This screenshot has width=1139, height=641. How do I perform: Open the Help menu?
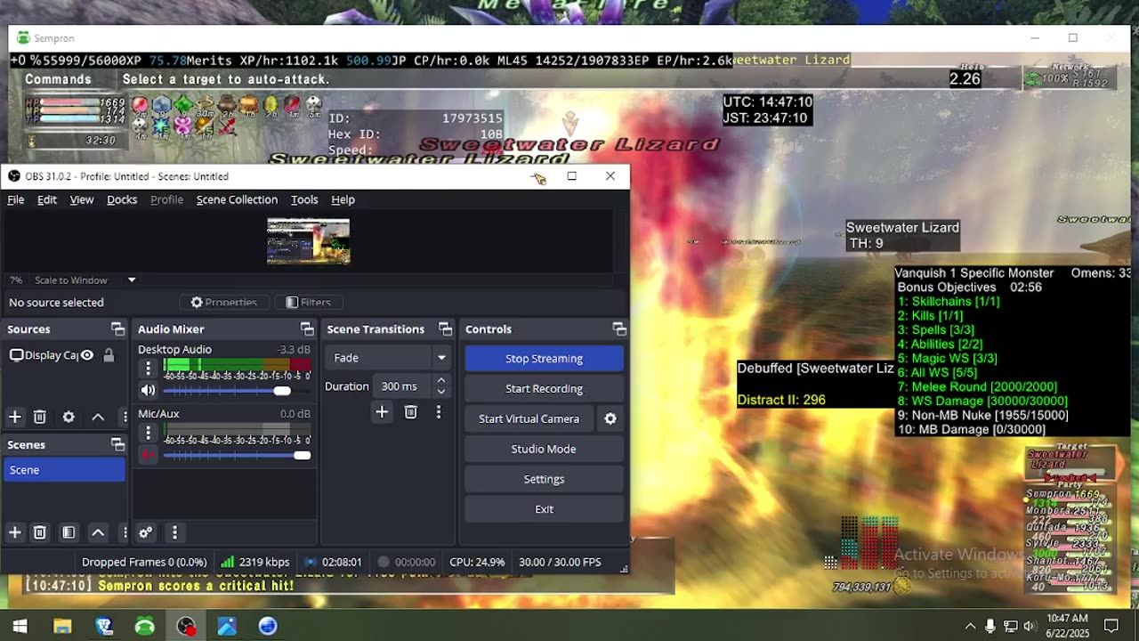343,199
